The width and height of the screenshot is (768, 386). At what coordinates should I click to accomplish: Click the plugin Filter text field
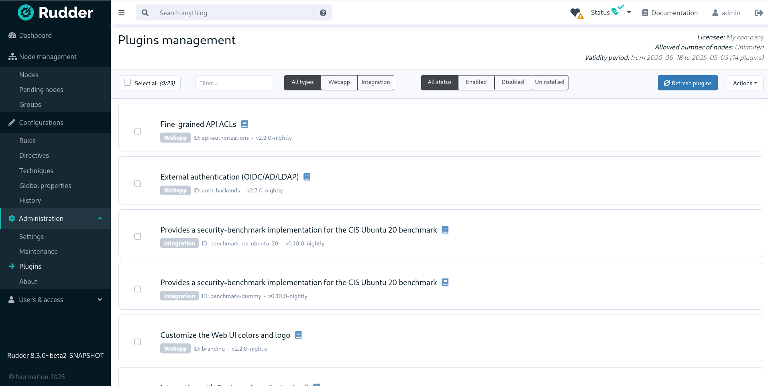[233, 83]
